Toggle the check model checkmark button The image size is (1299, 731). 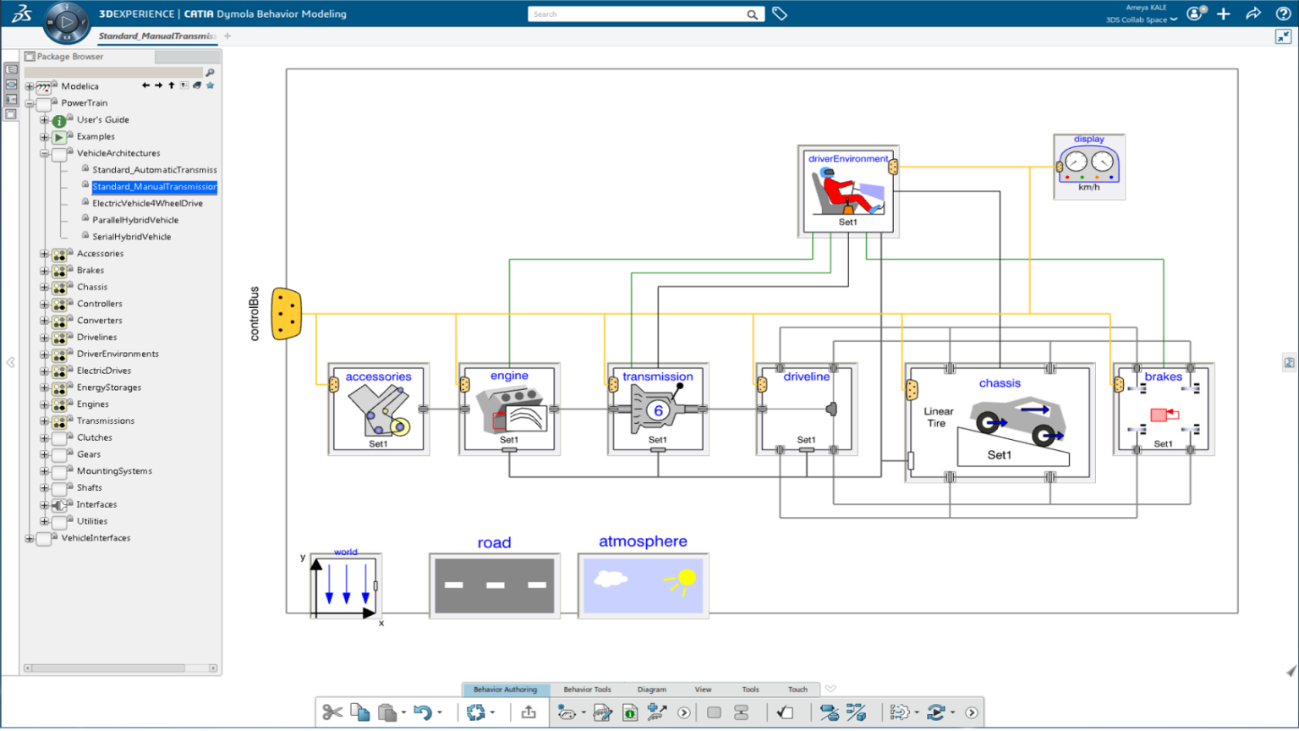pos(786,712)
